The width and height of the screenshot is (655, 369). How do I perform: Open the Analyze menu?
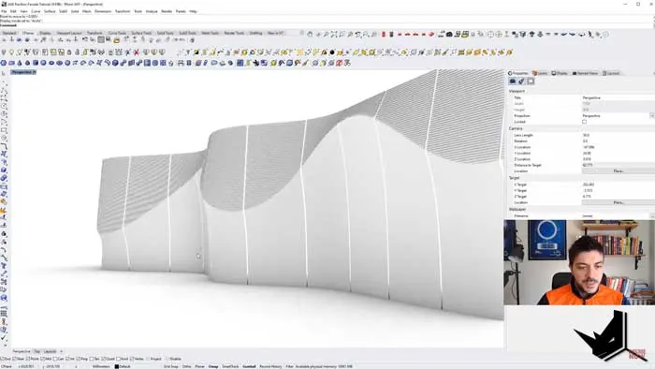click(x=152, y=11)
